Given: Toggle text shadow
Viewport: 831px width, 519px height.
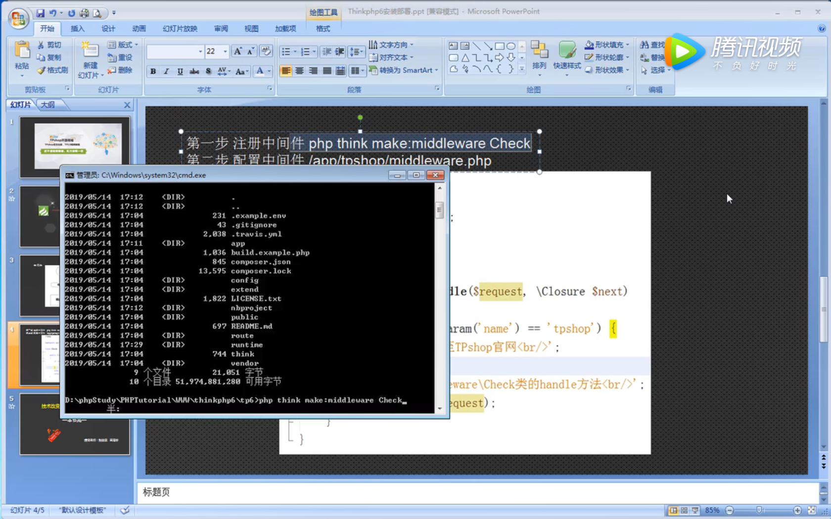Looking at the screenshot, I should tap(208, 71).
